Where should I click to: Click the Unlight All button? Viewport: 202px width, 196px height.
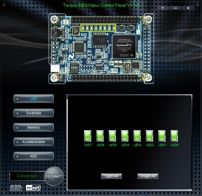click(x=148, y=176)
